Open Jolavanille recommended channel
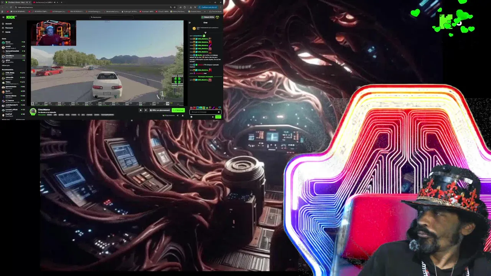The image size is (491, 276). 13,78
